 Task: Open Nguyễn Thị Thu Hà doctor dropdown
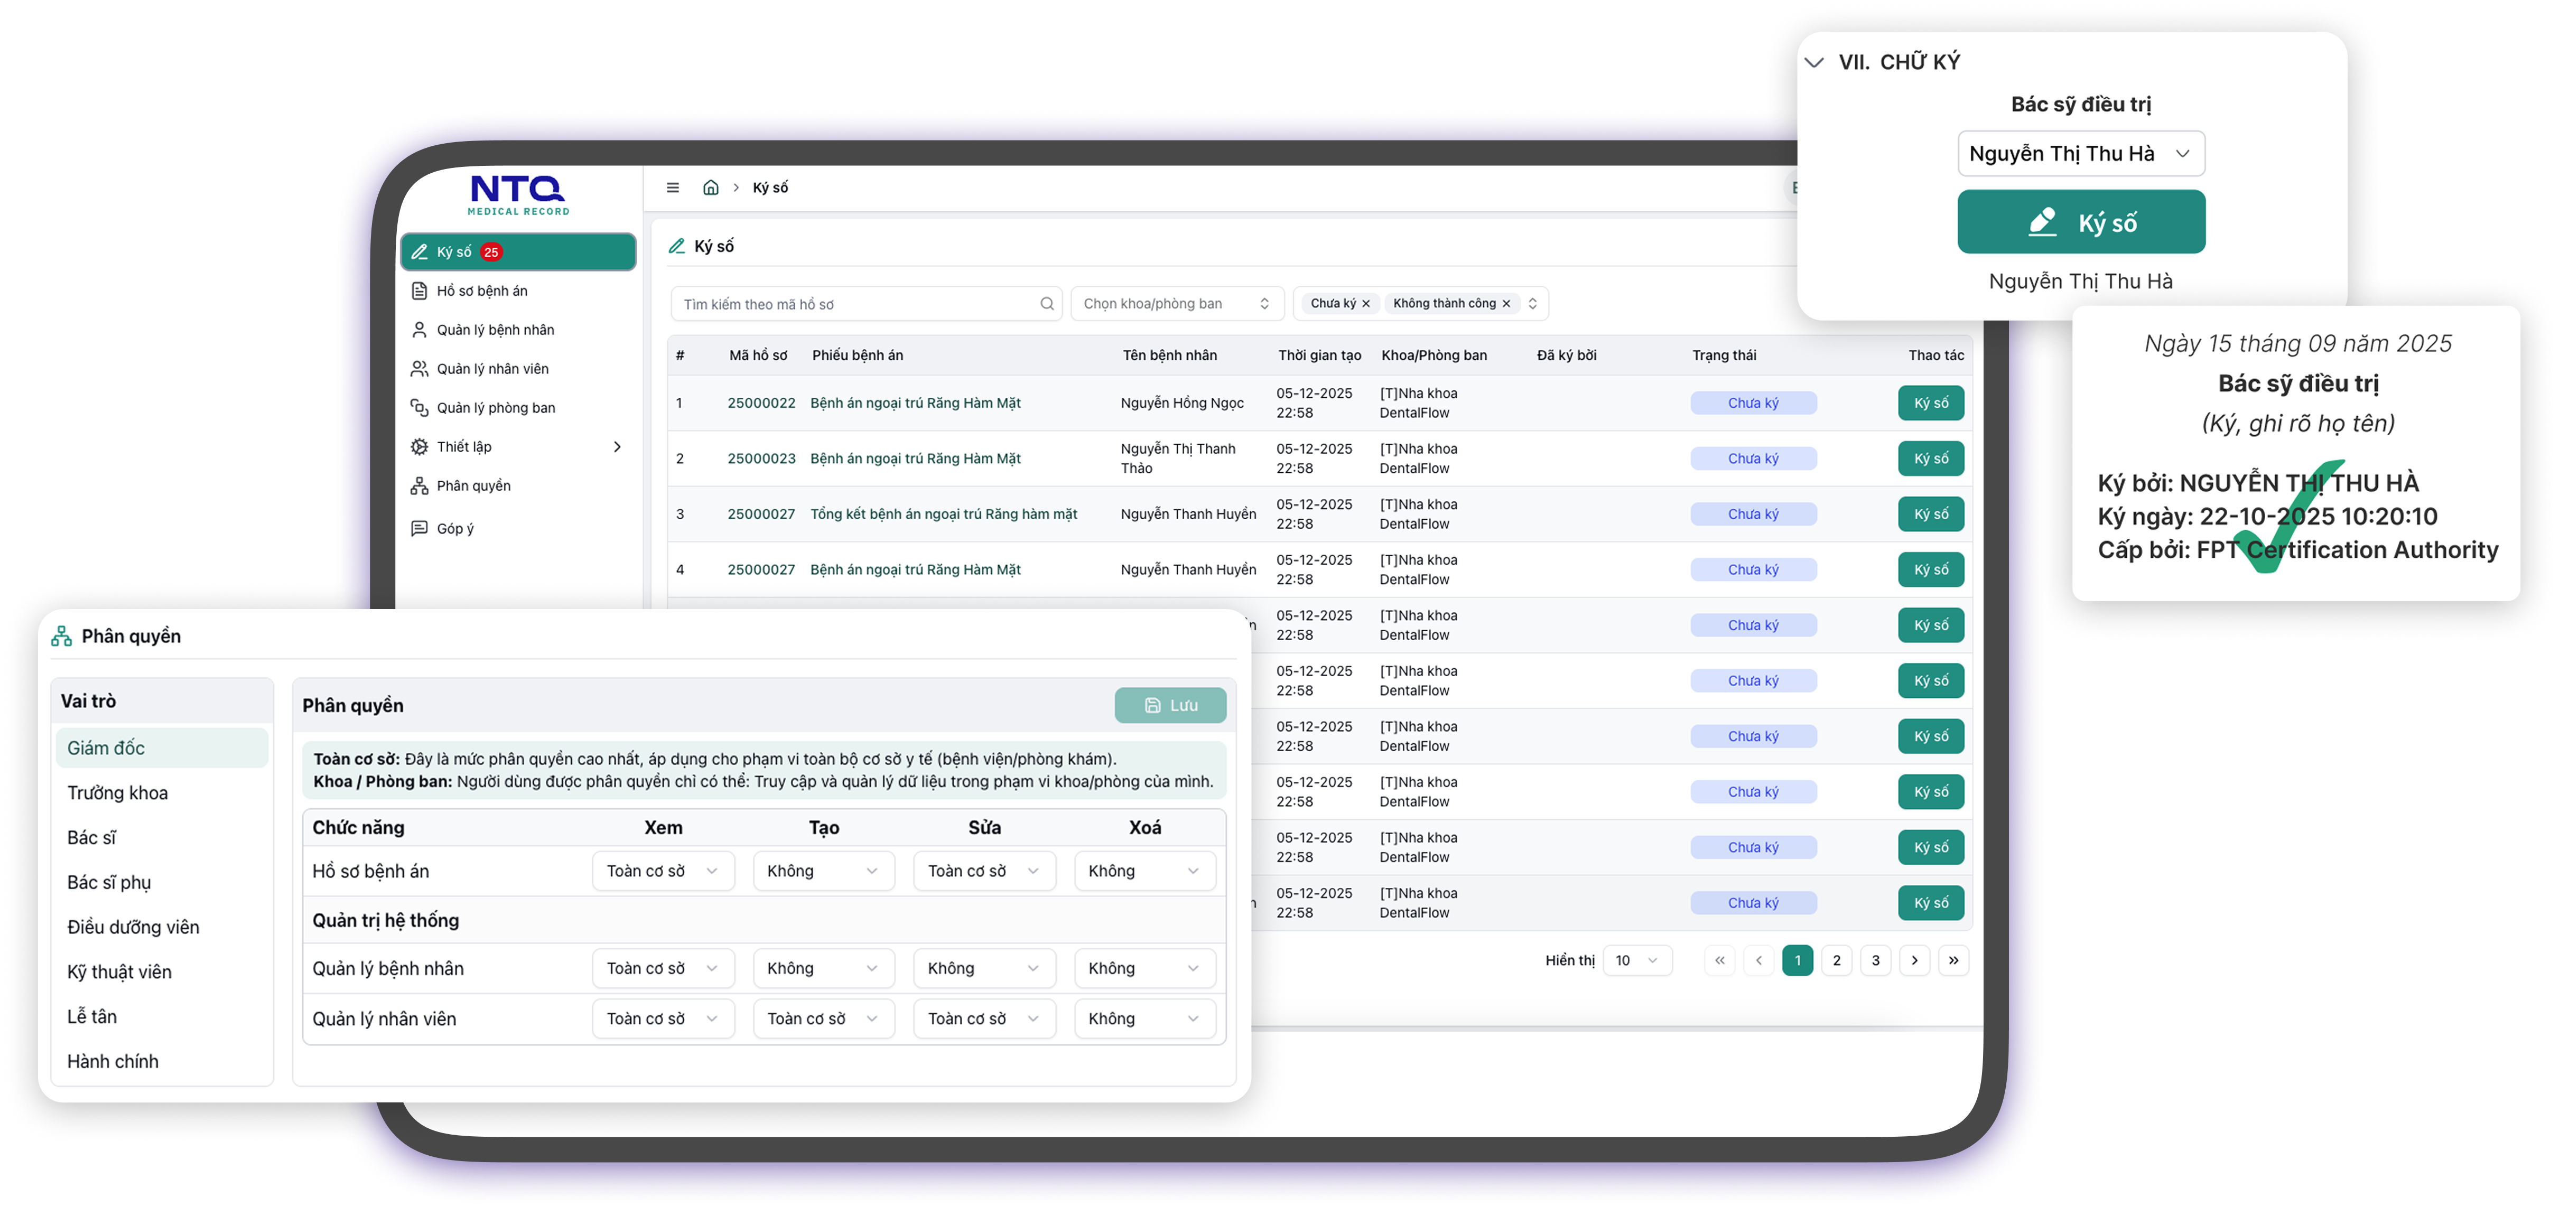click(2080, 154)
